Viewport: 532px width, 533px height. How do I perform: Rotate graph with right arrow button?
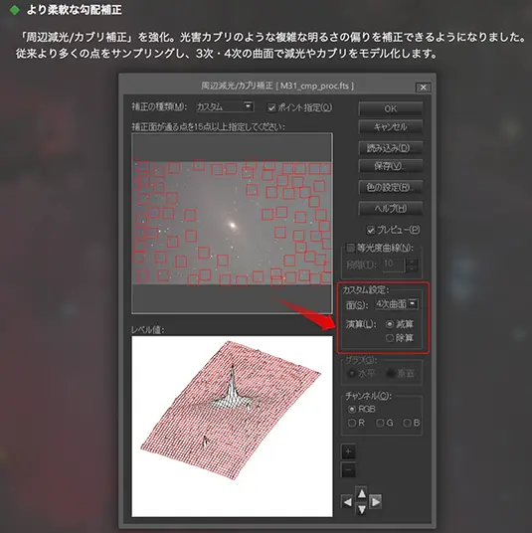pyautogui.click(x=375, y=502)
